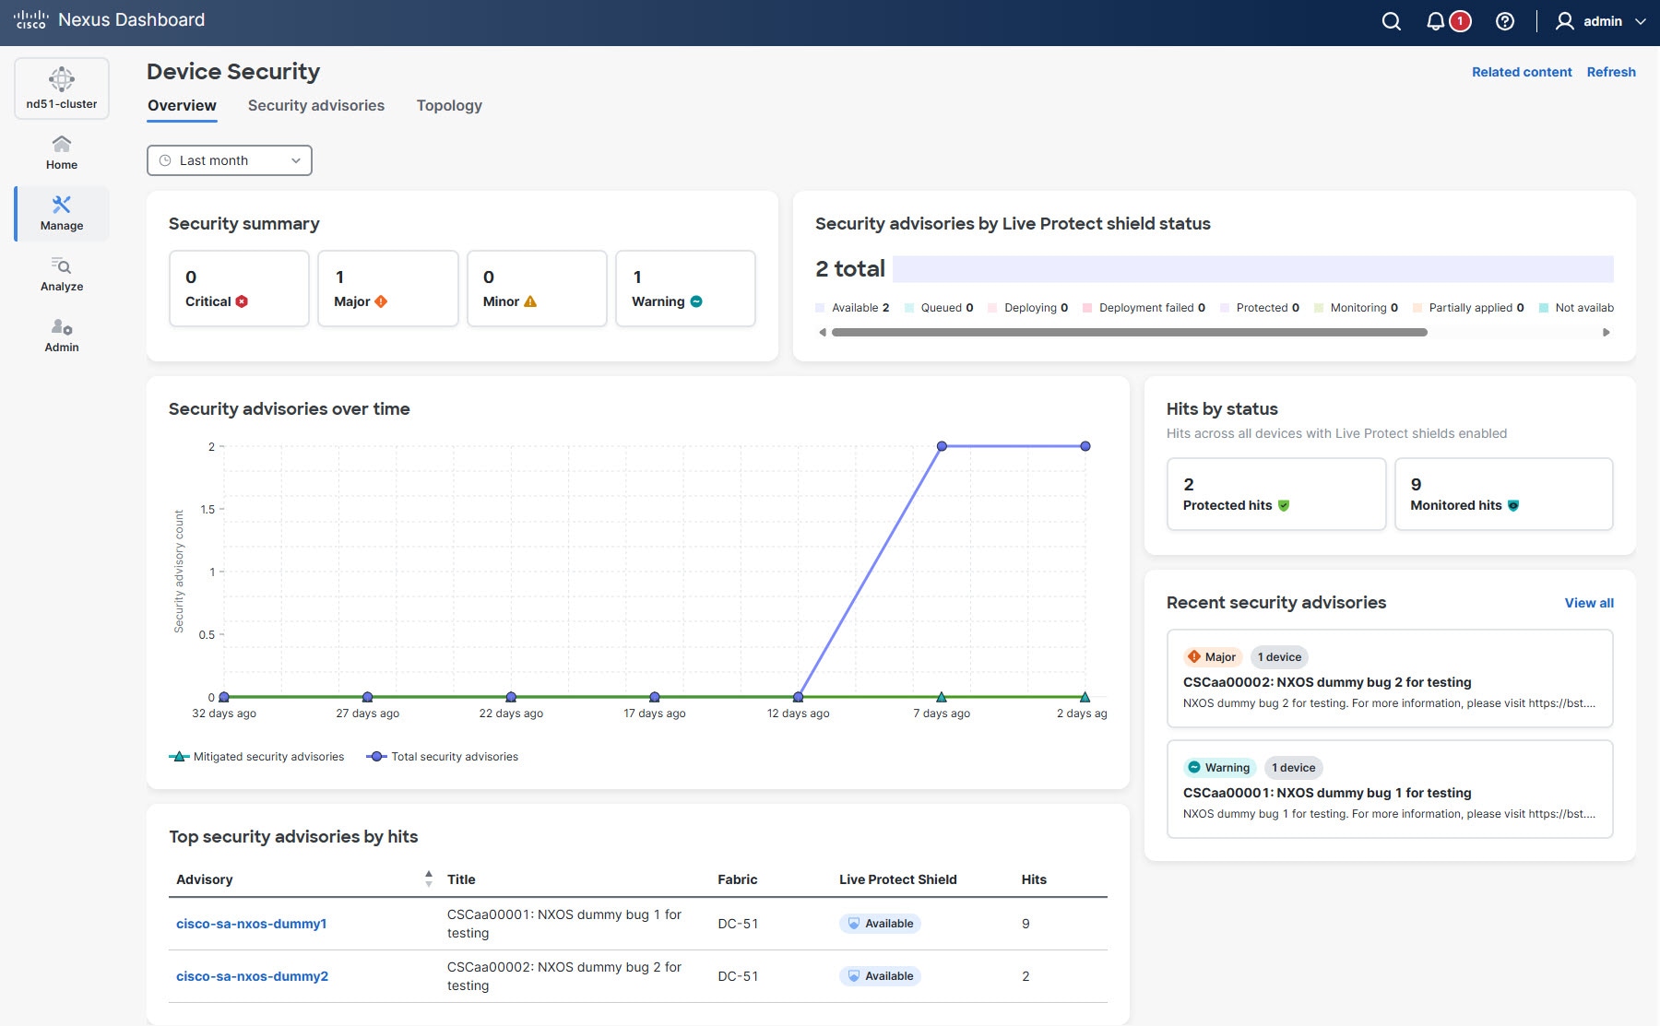Viewport: 1660px width, 1026px height.
Task: Click the 2 days ago total advisories point
Action: [1085, 446]
